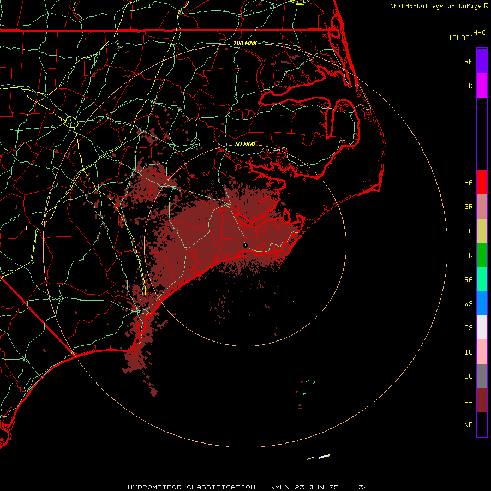Click the GC legend label

pyautogui.click(x=468, y=376)
